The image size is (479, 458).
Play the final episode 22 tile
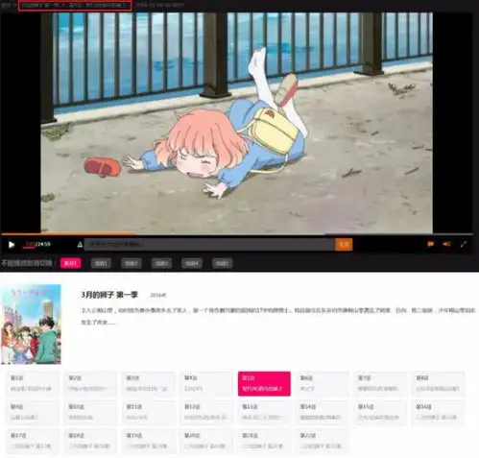pyautogui.click(x=323, y=442)
